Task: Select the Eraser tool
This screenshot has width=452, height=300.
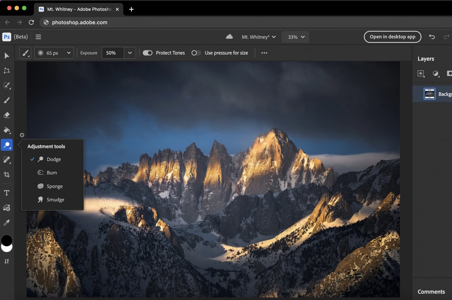Action: [7, 115]
